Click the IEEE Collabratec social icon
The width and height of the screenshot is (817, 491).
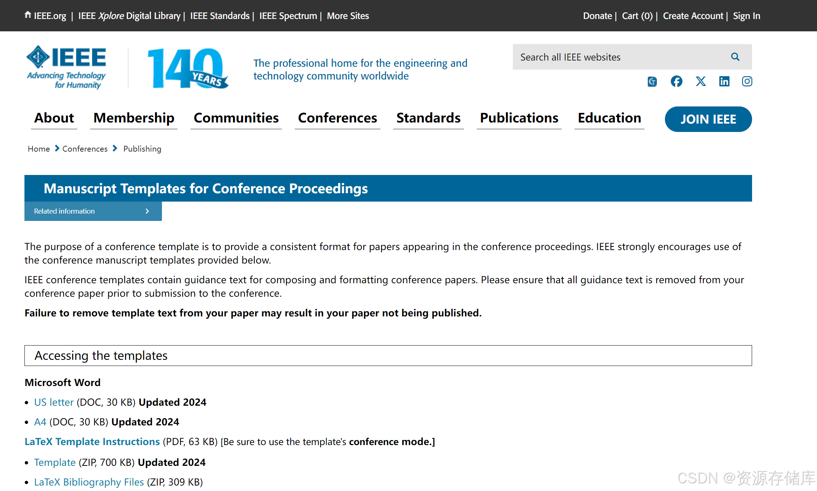coord(652,82)
